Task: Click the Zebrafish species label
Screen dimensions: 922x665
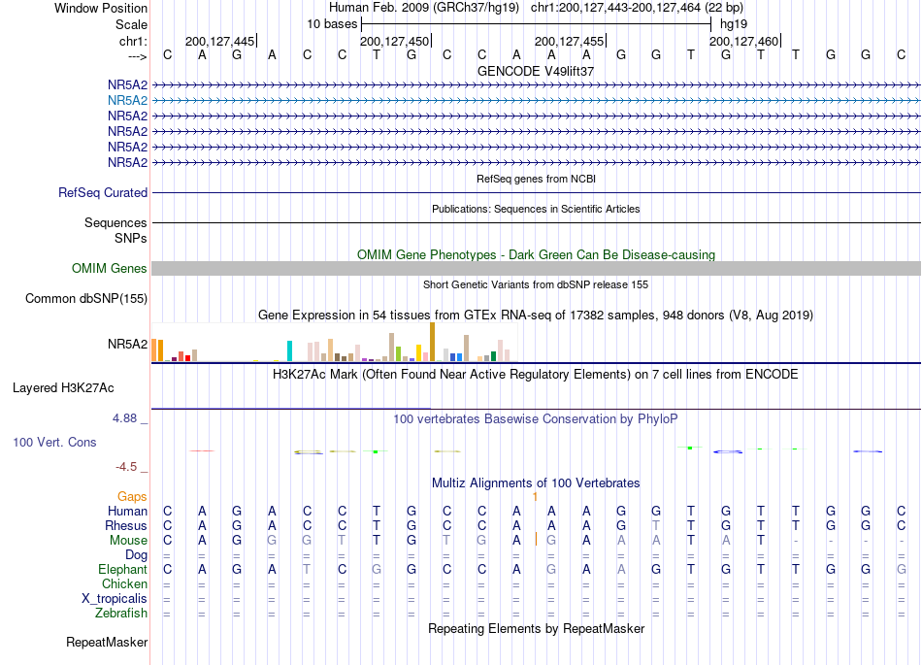Action: tap(121, 614)
